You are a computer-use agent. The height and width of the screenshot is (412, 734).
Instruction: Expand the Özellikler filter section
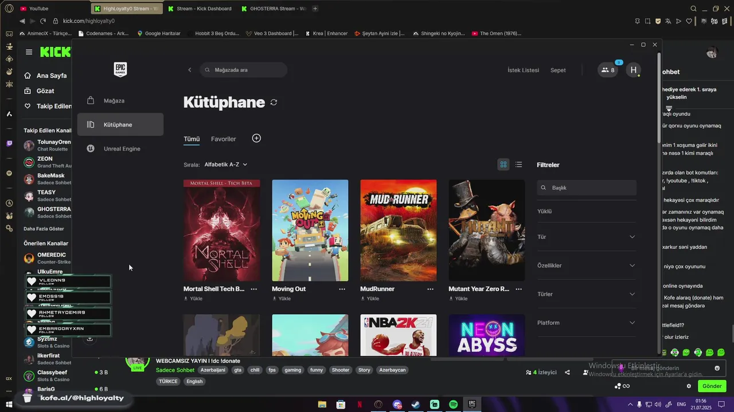click(587, 266)
